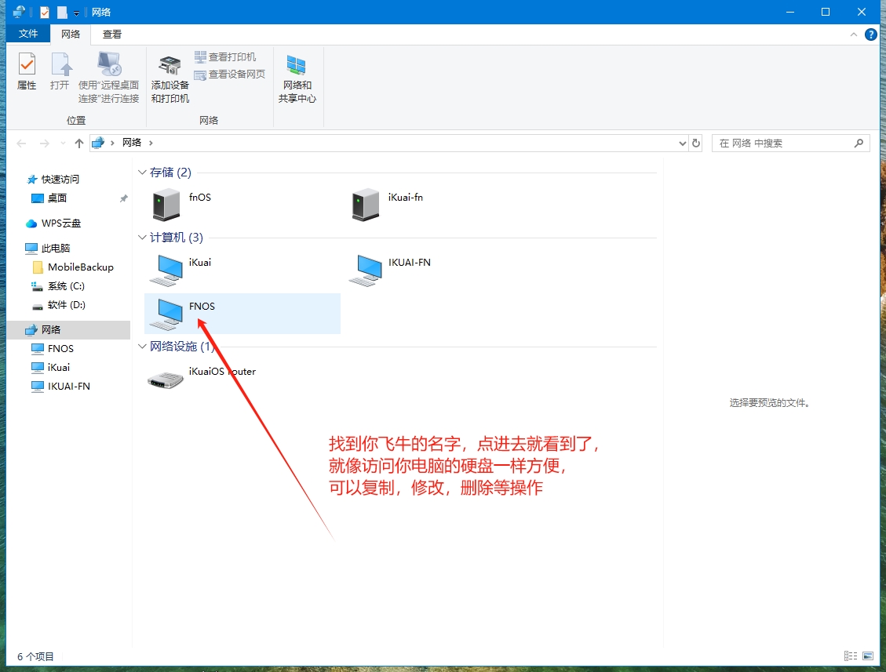Click the search magnifier icon
Viewport: 886px width, 672px height.
859,143
